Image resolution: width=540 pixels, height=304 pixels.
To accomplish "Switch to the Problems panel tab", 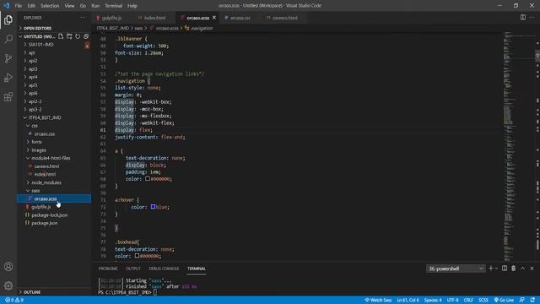I will click(x=108, y=269).
